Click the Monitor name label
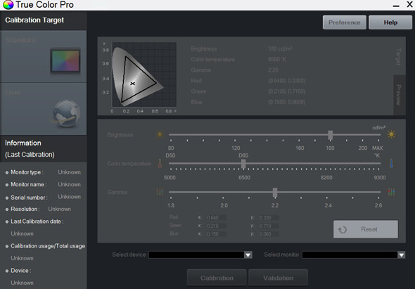415x289 pixels. (29, 184)
